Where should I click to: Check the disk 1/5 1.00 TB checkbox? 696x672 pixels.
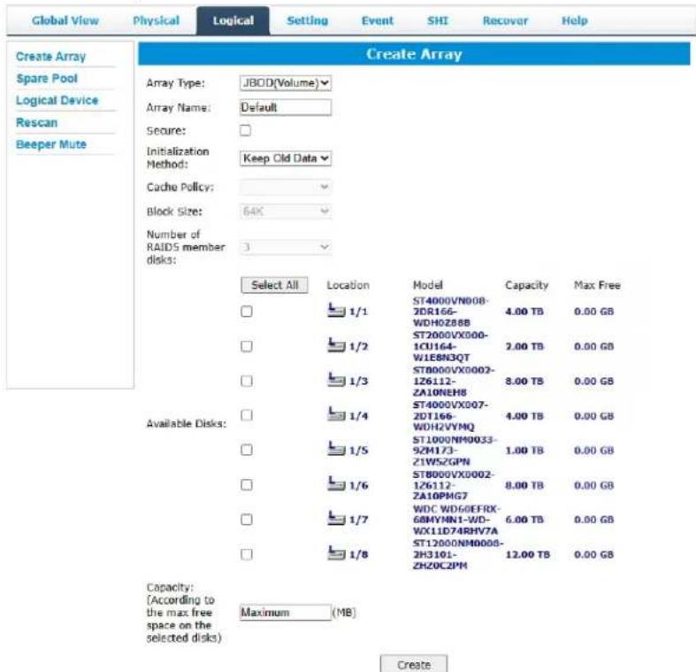point(247,450)
